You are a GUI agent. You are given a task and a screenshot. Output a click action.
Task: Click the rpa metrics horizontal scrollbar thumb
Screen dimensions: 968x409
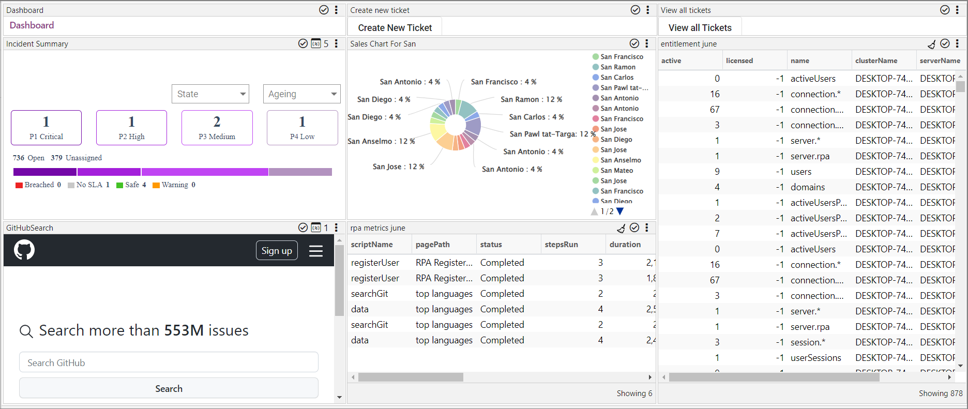coord(411,377)
